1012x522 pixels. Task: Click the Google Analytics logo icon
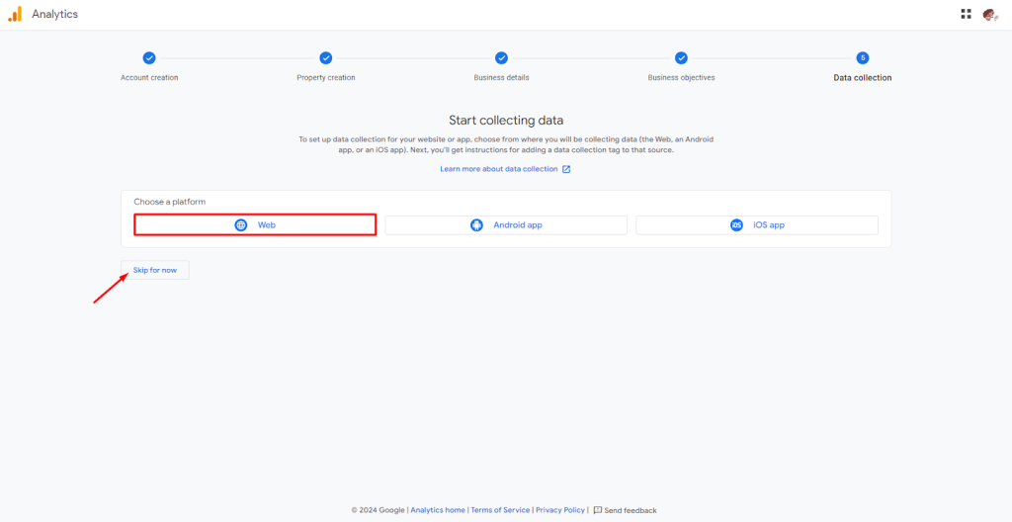point(15,14)
